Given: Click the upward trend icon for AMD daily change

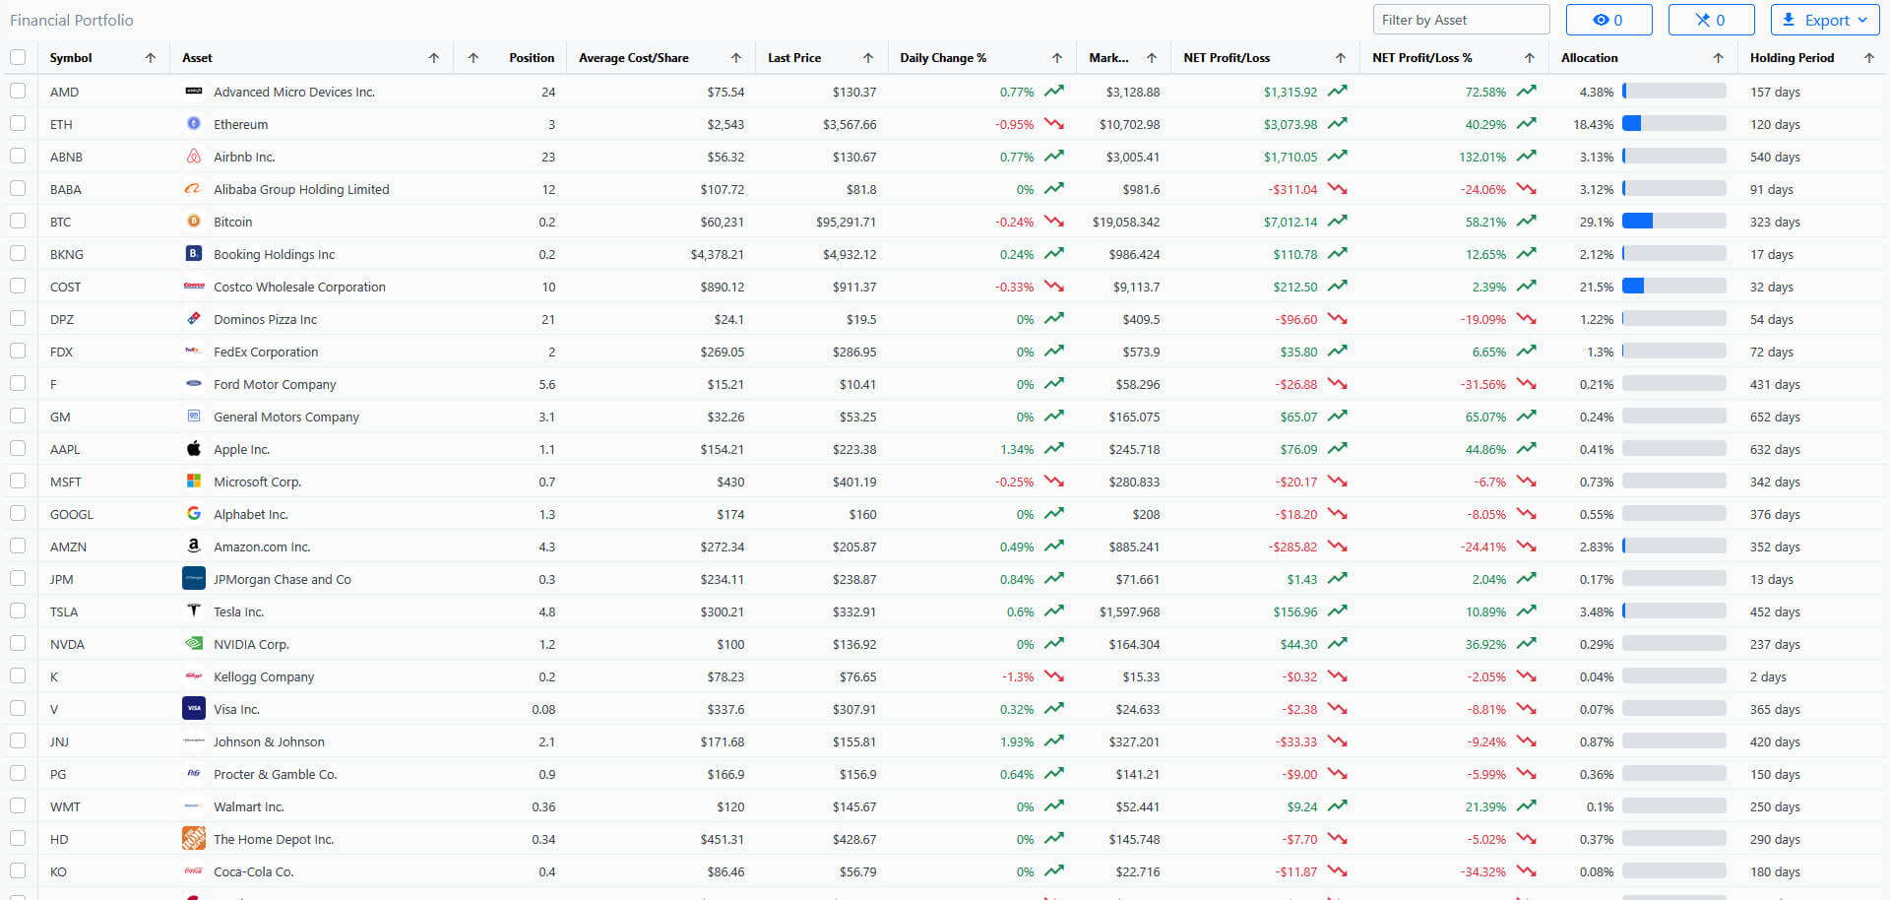Looking at the screenshot, I should click(x=1054, y=92).
